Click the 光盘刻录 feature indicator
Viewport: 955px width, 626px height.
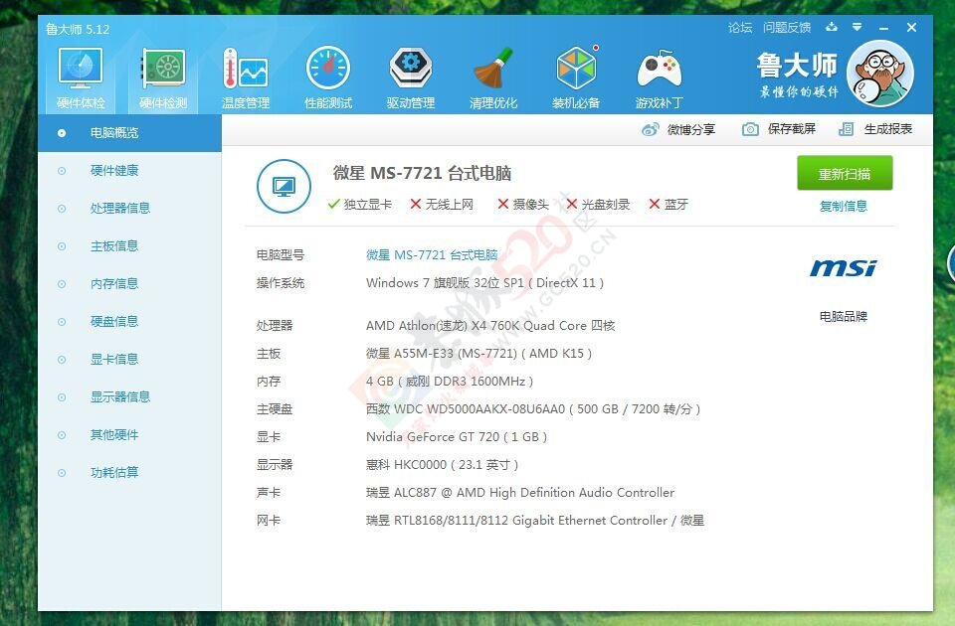click(598, 204)
